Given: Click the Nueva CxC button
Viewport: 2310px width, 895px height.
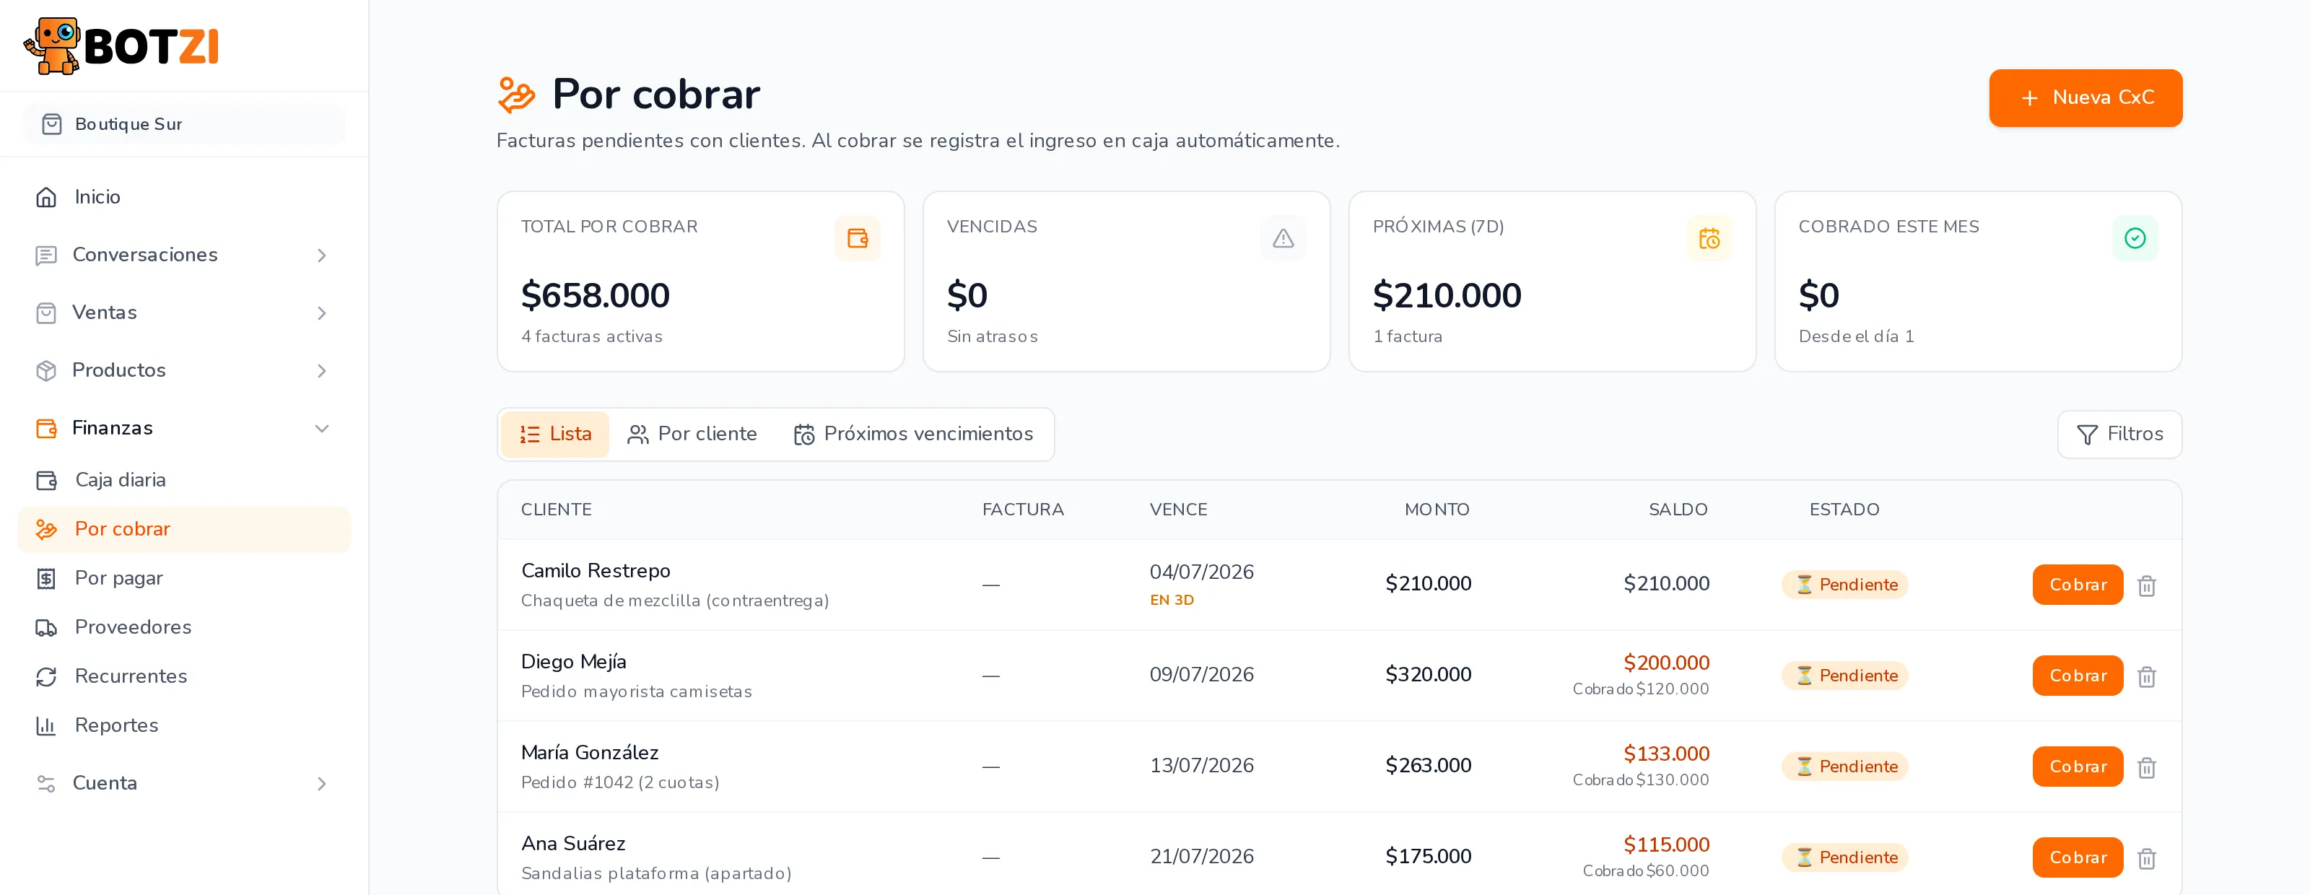Looking at the screenshot, I should [x=2085, y=97].
